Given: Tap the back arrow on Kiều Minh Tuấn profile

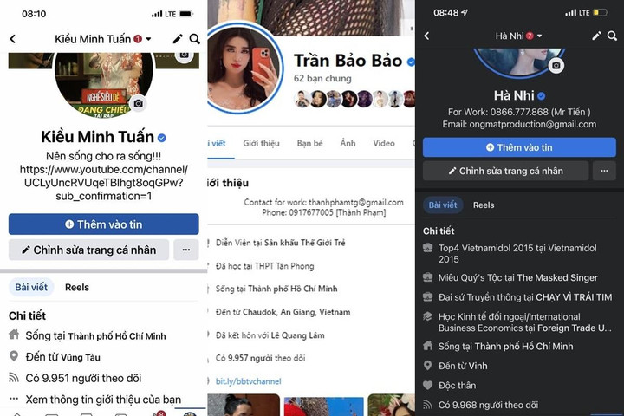Looking at the screenshot, I should pos(13,39).
